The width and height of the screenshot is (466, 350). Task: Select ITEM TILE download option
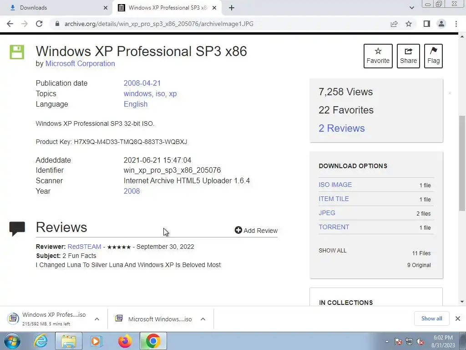[334, 199]
